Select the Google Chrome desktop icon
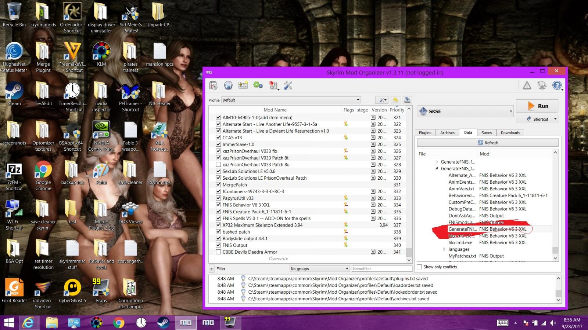The width and height of the screenshot is (588, 330). (43, 175)
